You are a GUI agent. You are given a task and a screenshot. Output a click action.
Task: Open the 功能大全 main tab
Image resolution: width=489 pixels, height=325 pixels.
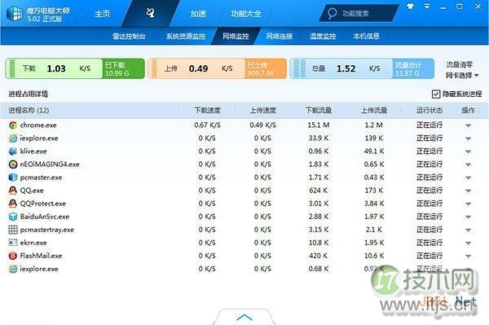click(246, 14)
